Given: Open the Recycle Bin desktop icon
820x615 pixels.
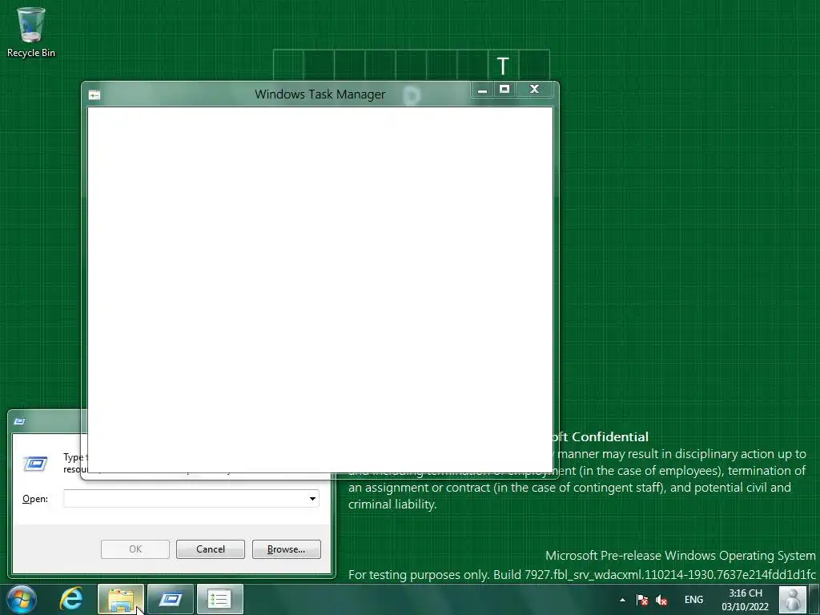Looking at the screenshot, I should point(31,32).
